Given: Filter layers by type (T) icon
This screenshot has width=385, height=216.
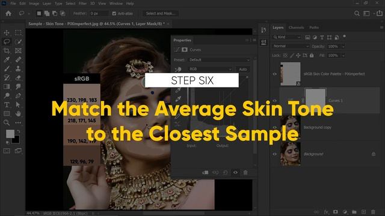Looking at the screenshot, I should point(322,37).
